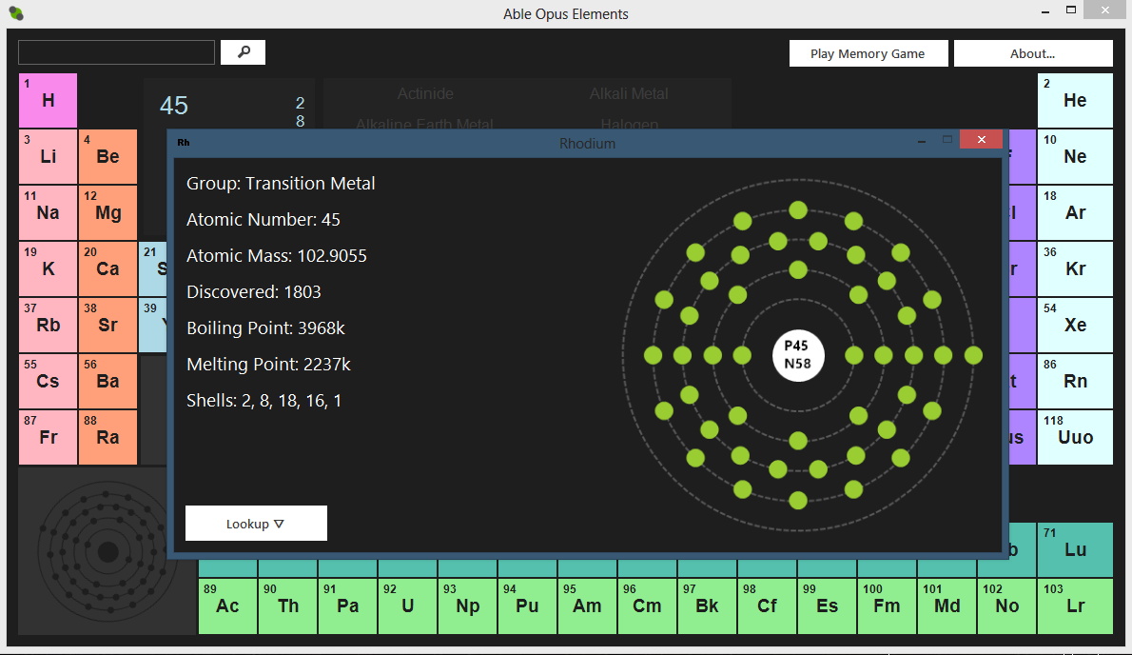Click the magnifier search button

pyautogui.click(x=243, y=52)
